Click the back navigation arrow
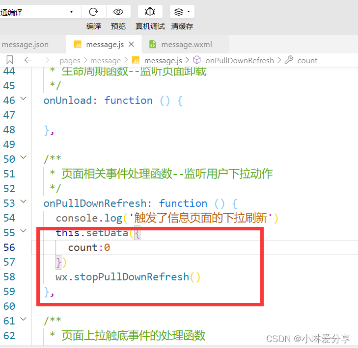This screenshot has width=358, height=348. click(28, 60)
